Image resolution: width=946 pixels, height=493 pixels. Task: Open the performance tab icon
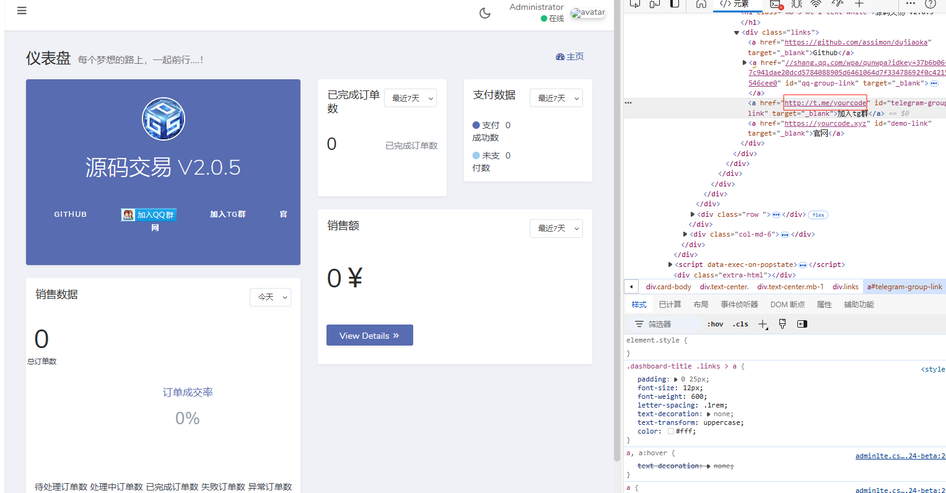pyautogui.click(x=838, y=4)
